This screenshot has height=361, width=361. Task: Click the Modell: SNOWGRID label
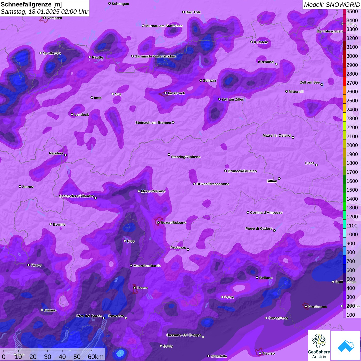click(332, 4)
